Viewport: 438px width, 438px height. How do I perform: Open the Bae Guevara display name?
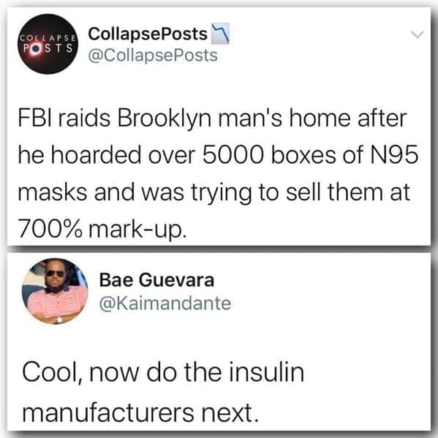(156, 280)
